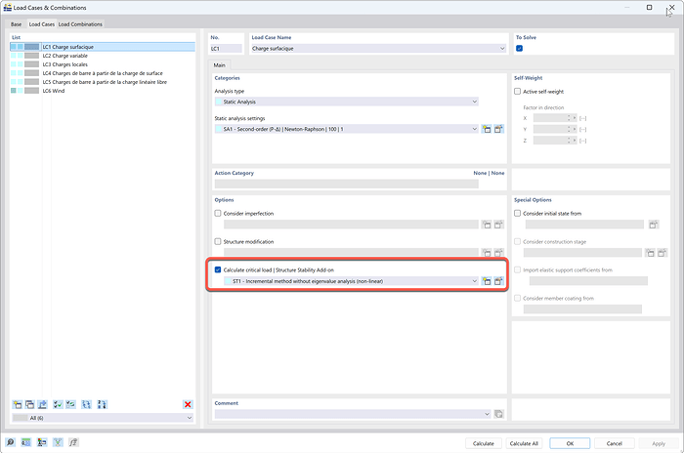Edit the ST1 stability analysis settings icon
Image resolution: width=684 pixels, height=453 pixels.
[x=498, y=281]
